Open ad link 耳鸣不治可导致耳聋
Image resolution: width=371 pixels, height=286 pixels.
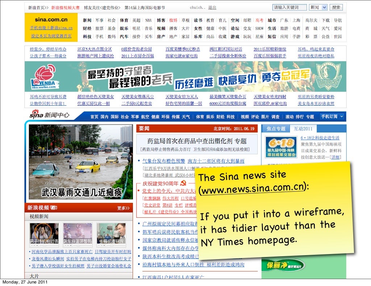(x=48, y=97)
